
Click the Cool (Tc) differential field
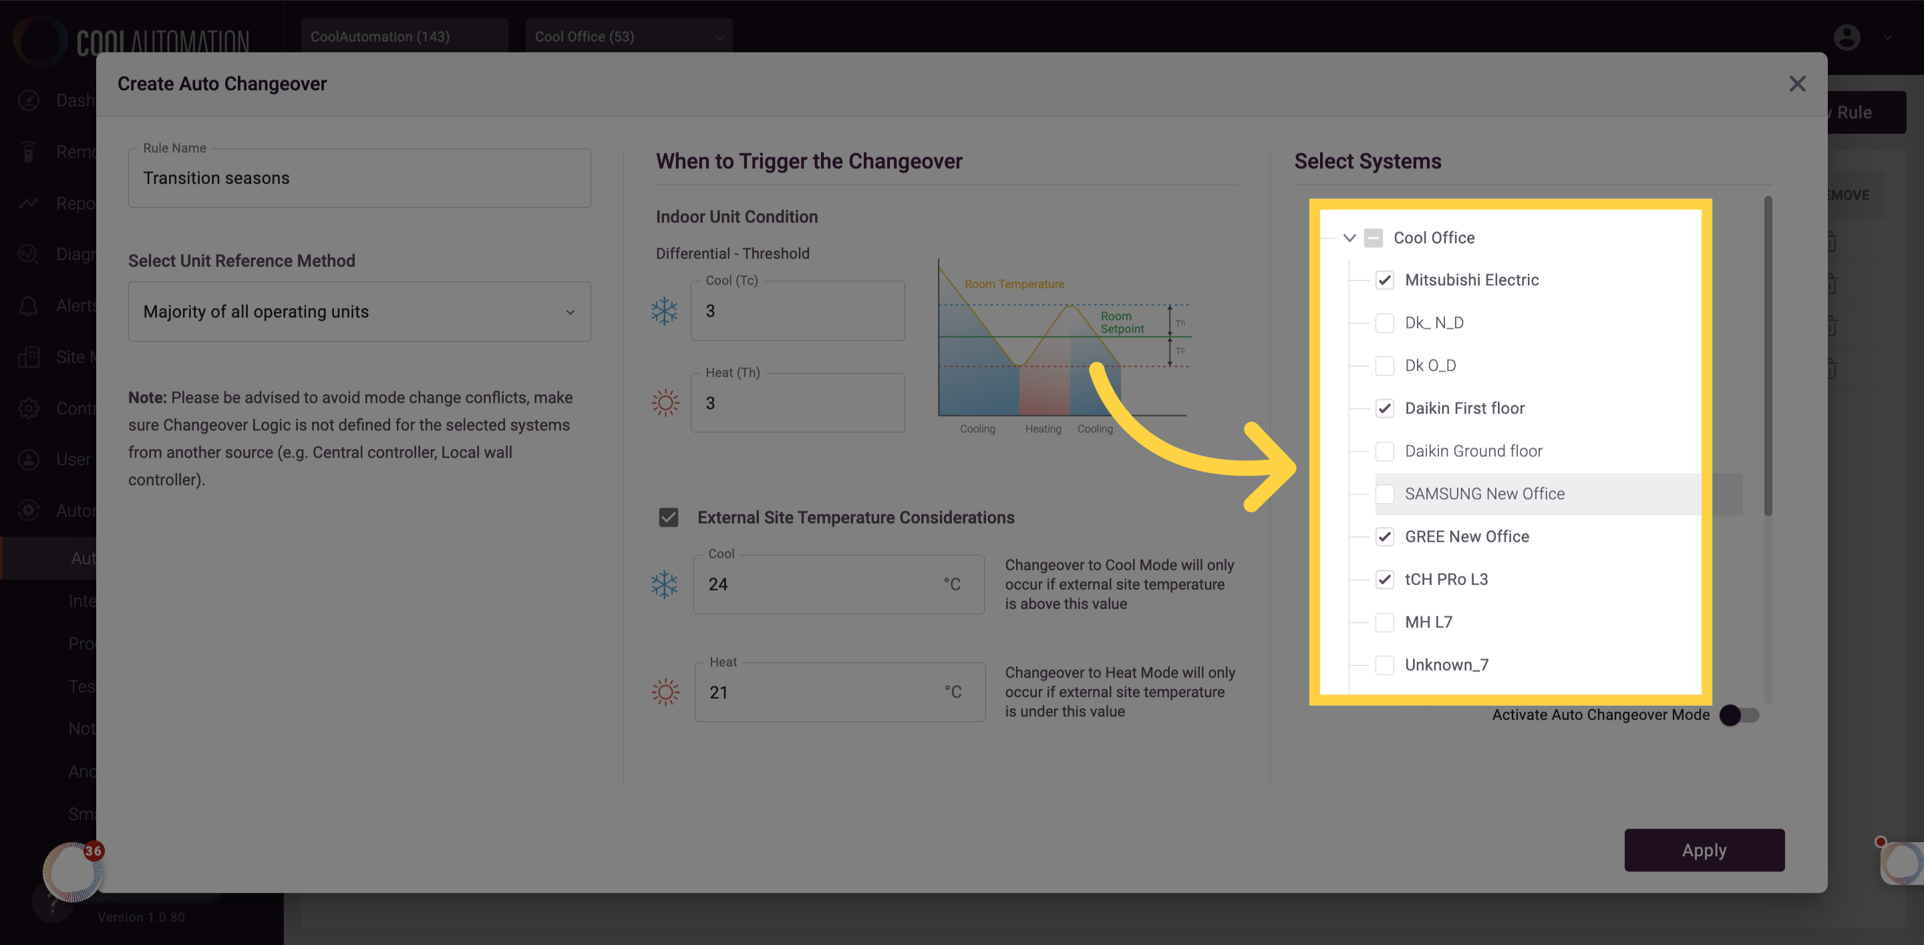tap(797, 311)
